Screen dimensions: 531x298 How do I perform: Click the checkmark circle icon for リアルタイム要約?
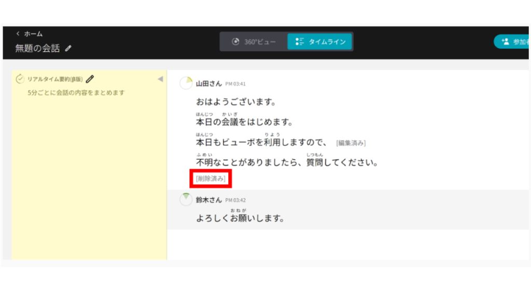point(20,79)
